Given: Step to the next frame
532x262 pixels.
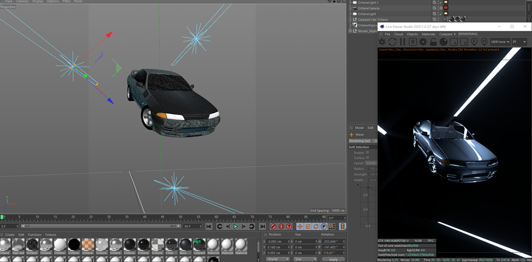Looking at the screenshot, I should pyautogui.click(x=243, y=227).
